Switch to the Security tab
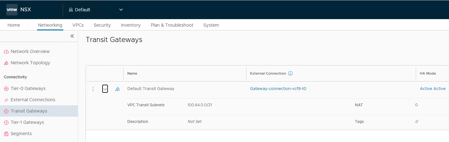Viewport: 449px width, 142px height. click(102, 25)
